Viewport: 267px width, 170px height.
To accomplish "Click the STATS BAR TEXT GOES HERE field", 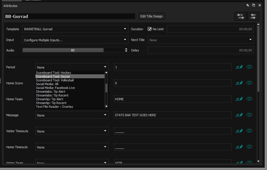I will 173,115.
